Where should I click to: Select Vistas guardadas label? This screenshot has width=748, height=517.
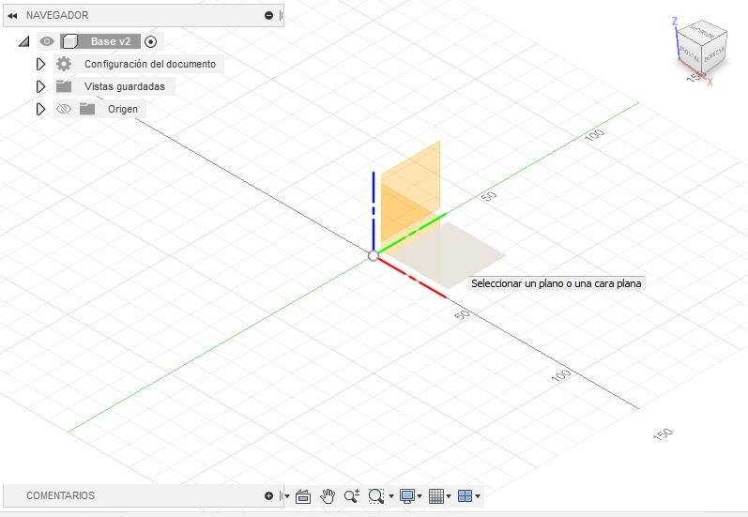pyautogui.click(x=125, y=86)
